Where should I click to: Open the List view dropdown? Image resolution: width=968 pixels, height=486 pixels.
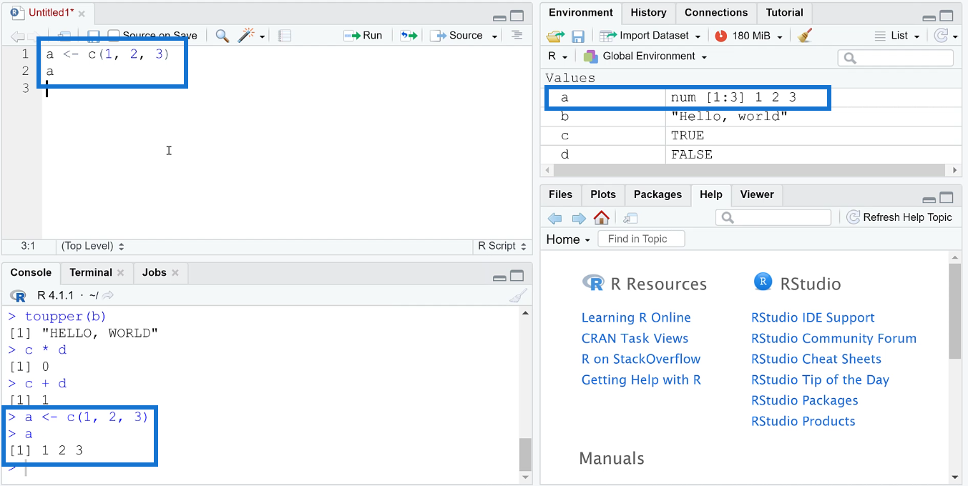pos(897,36)
